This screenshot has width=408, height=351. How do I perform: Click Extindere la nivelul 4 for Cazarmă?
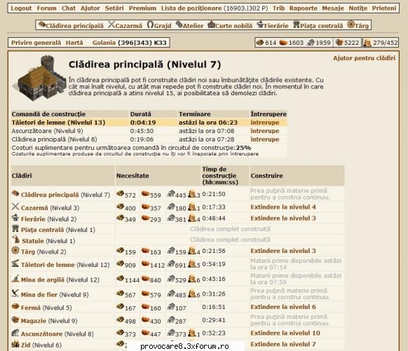[283, 207]
